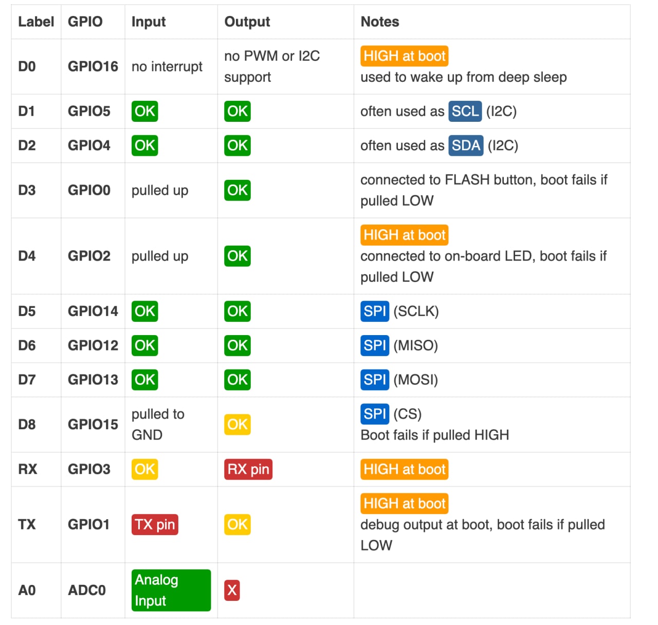Click the red X badge in A0 row
658x625 pixels.
click(232, 590)
